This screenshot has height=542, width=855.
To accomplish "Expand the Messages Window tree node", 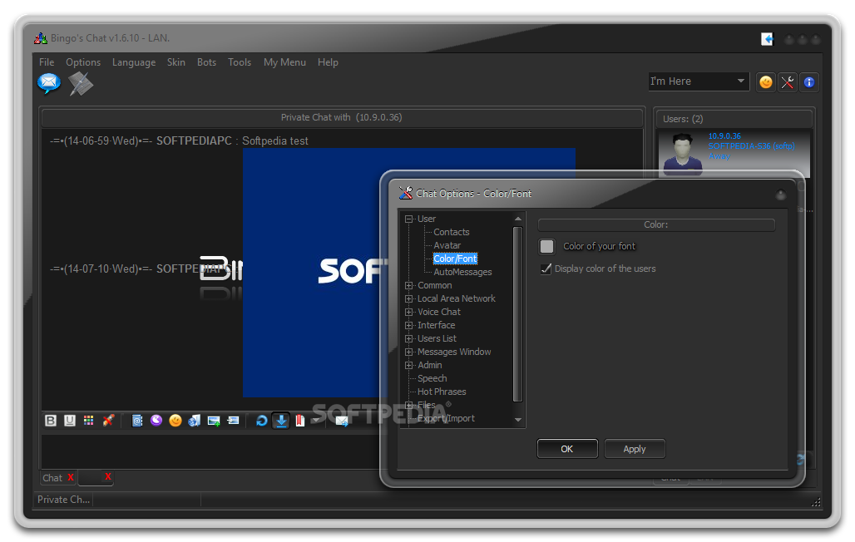I will coord(408,352).
